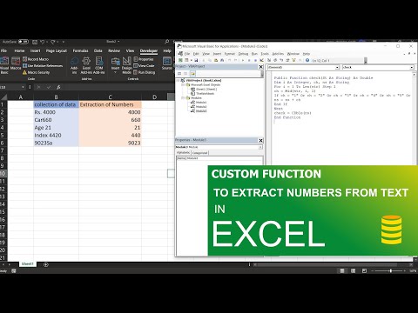The height and width of the screenshot is (313, 418).
Task: Open Visual Basic from the ribbon
Action: [x=4, y=65]
